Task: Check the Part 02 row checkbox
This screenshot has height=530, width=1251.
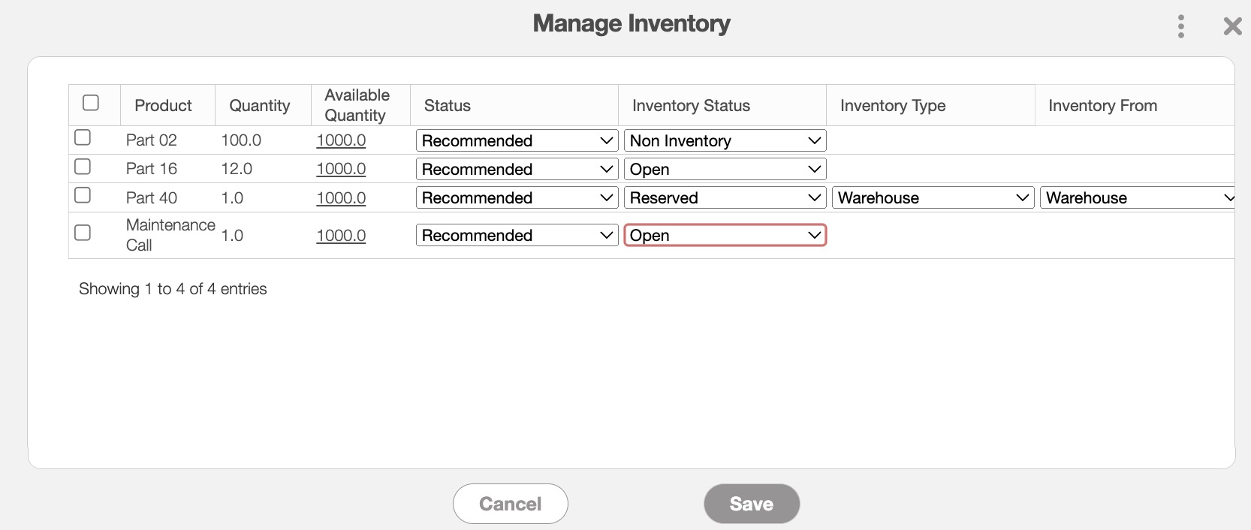Action: [83, 137]
